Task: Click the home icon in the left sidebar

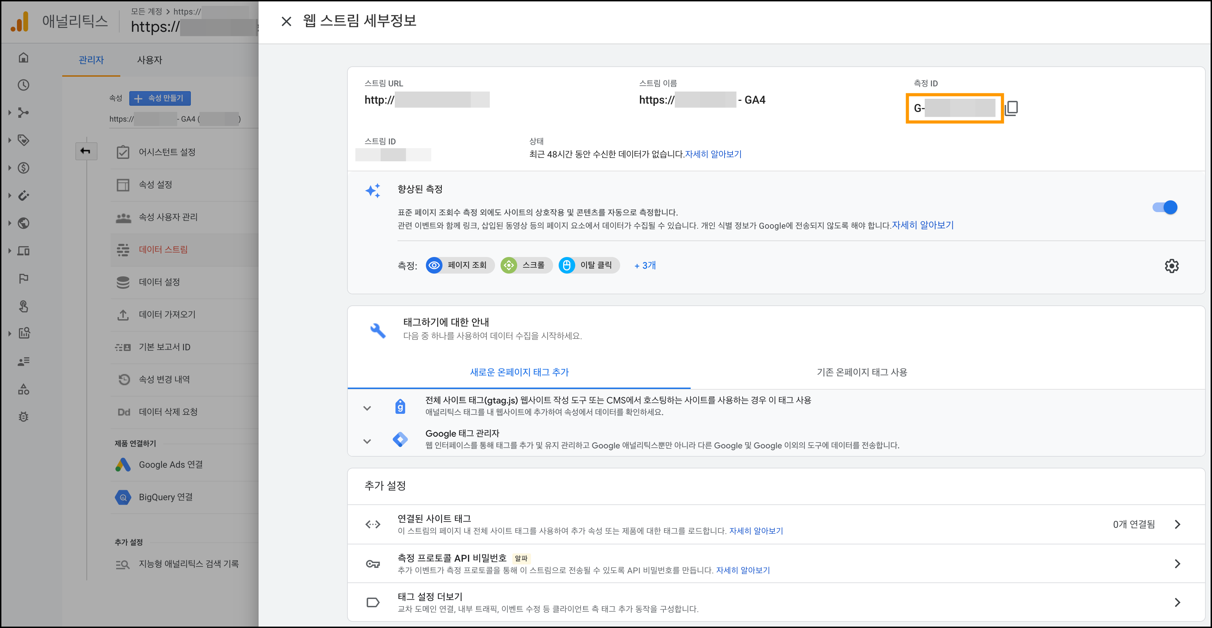Action: point(24,58)
